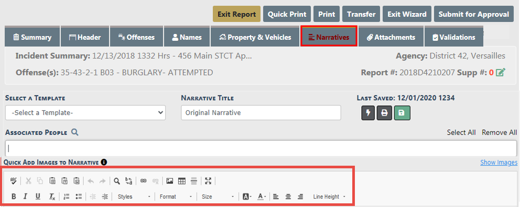Toggle bold formatting

[x=14, y=197]
